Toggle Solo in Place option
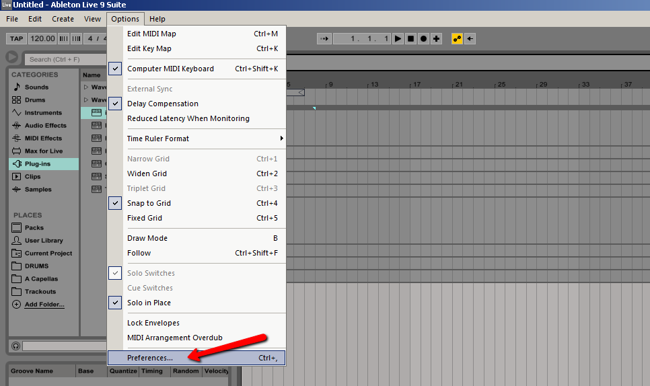The image size is (650, 386). pos(197,303)
